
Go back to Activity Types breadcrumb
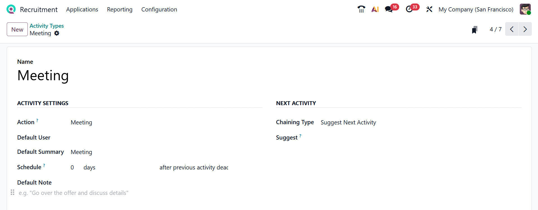(47, 26)
